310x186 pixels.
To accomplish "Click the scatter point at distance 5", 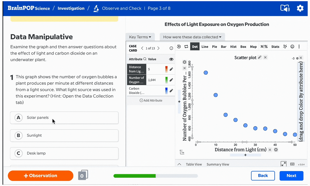I will (206, 73).
